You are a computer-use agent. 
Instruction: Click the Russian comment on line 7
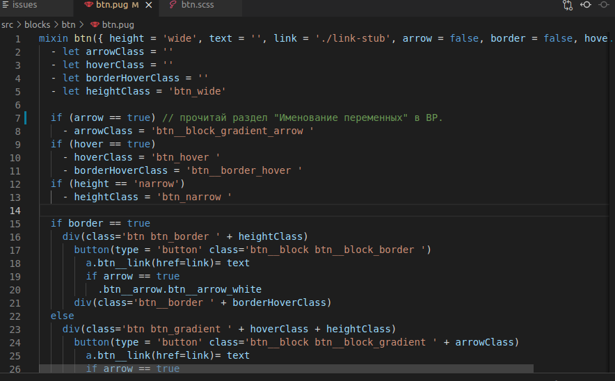click(x=303, y=117)
